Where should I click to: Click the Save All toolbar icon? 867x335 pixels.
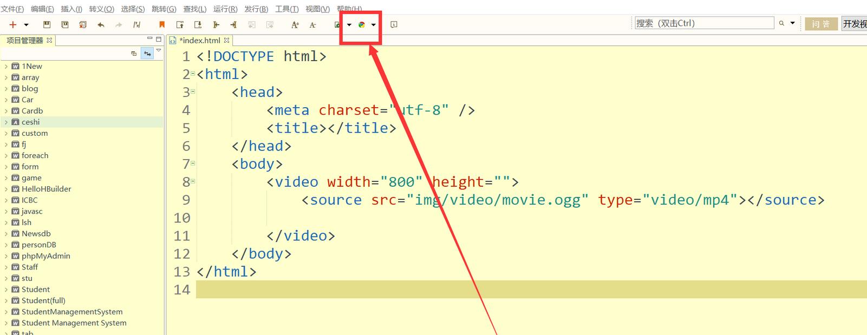tap(65, 24)
